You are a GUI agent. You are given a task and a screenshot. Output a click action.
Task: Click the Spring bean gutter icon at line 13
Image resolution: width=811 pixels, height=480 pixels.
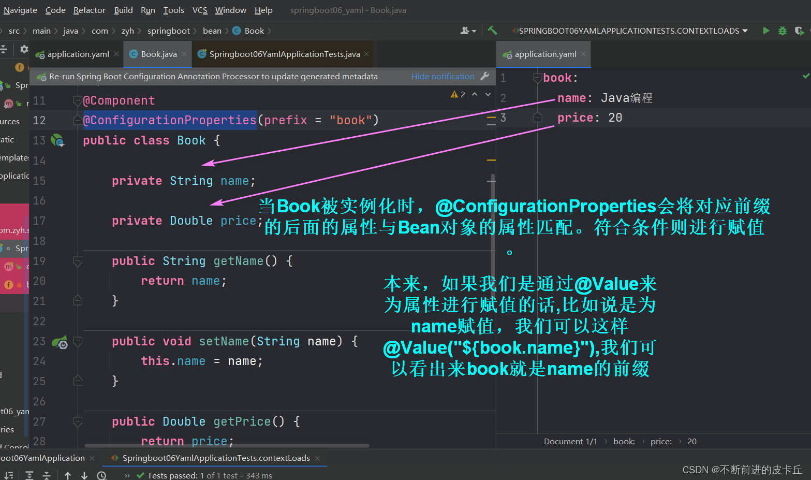click(57, 140)
